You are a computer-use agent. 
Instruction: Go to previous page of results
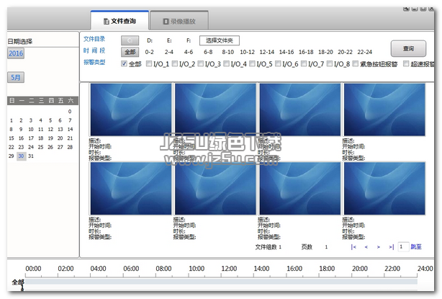(x=366, y=247)
